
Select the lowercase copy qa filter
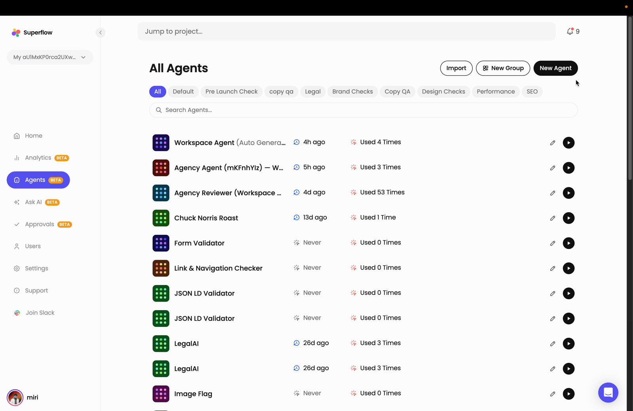281,92
